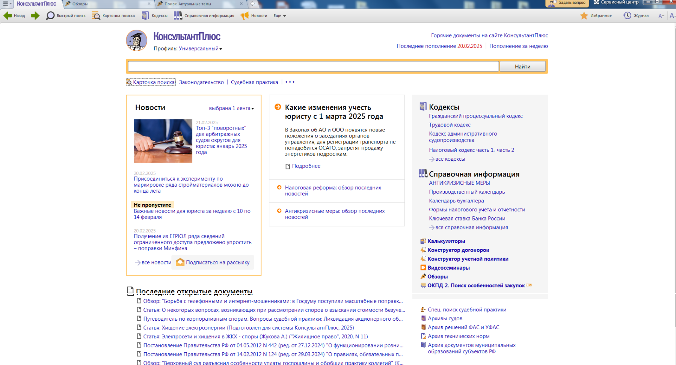Open the 'Универсальный' profile dropdown
676x365 pixels.
coord(200,49)
